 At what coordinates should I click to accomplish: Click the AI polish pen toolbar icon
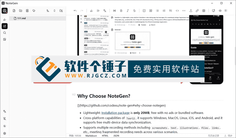[x=91, y=11]
